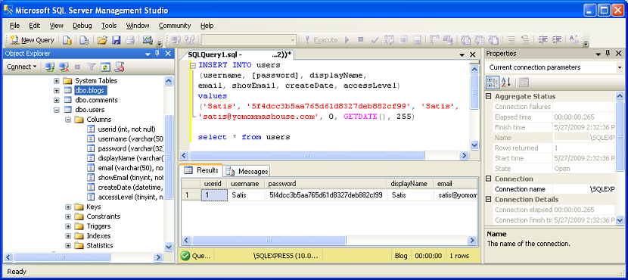Image resolution: width=628 pixels, height=280 pixels.
Task: Open the Connect dropdown in Object Explorer
Action: click(x=22, y=67)
